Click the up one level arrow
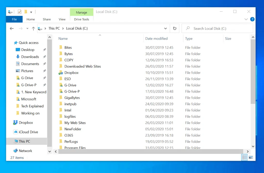 coord(33,29)
